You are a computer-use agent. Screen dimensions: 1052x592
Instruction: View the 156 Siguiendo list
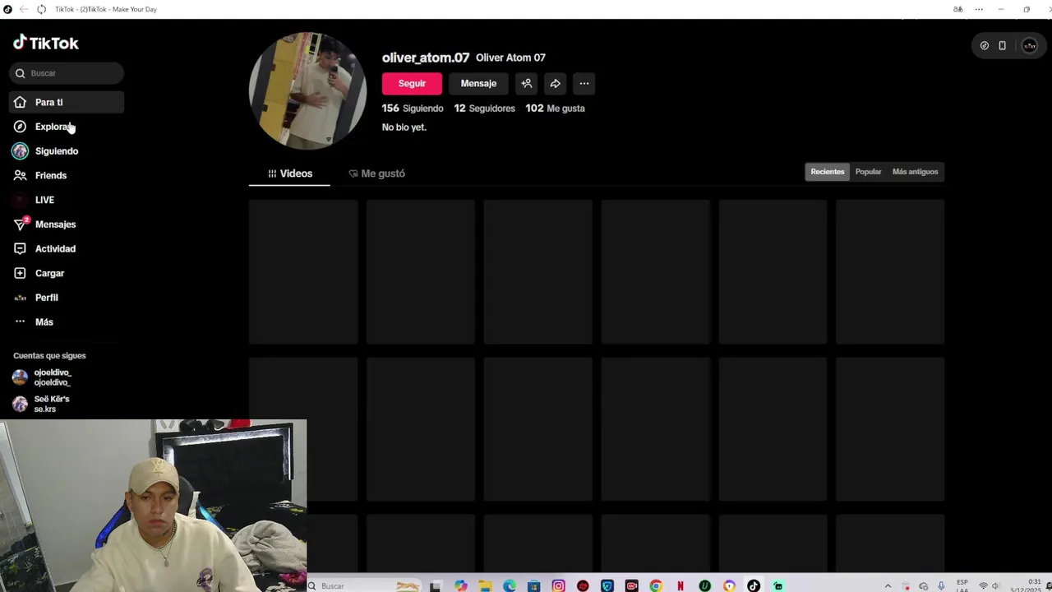click(413, 109)
